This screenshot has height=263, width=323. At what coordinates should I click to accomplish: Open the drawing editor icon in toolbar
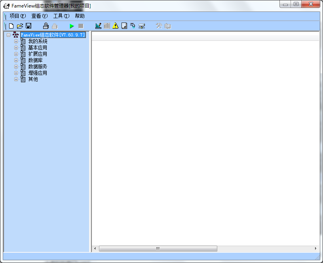[x=98, y=26]
